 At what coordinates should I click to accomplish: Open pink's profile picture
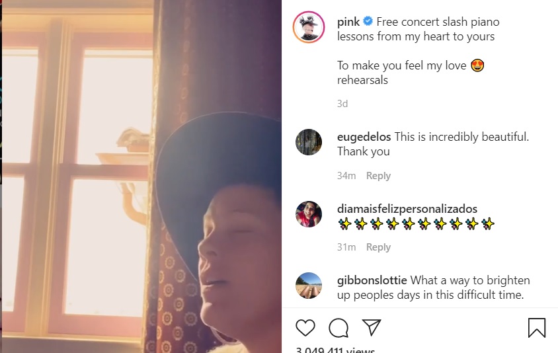click(x=309, y=27)
